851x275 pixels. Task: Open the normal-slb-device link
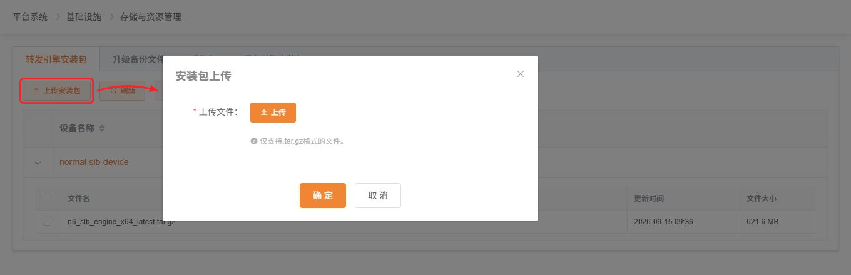94,162
